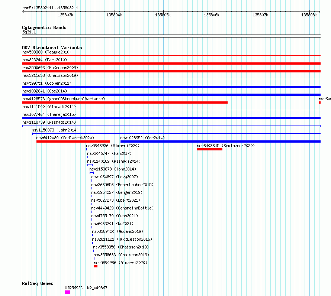Select the nsv6403845 (Sedlazeck2020) red bar
Image resolution: width=331 pixels, height=296 pixels.
tap(210, 149)
